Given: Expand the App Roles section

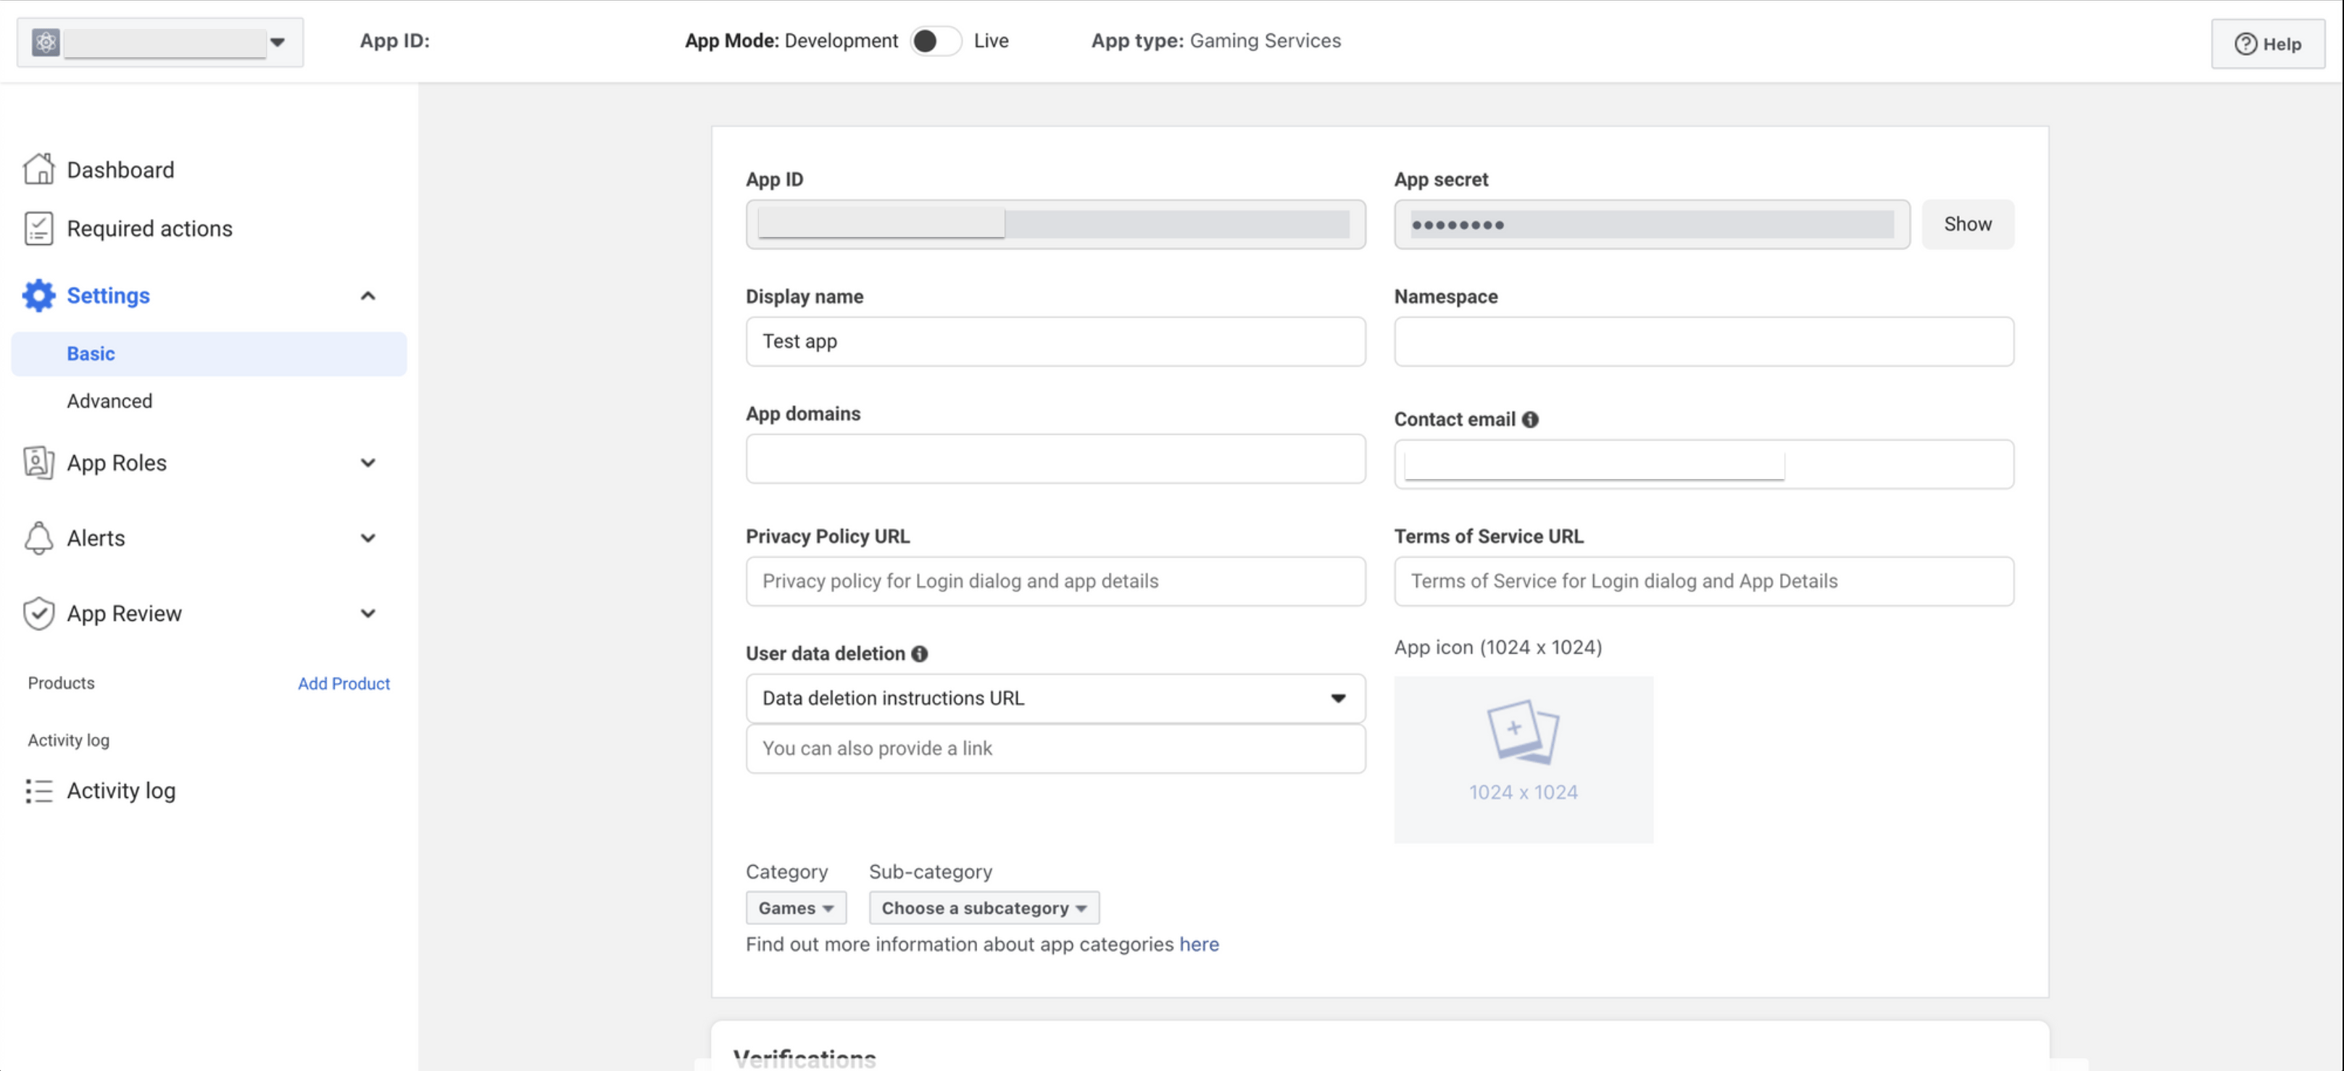Looking at the screenshot, I should click(x=367, y=462).
